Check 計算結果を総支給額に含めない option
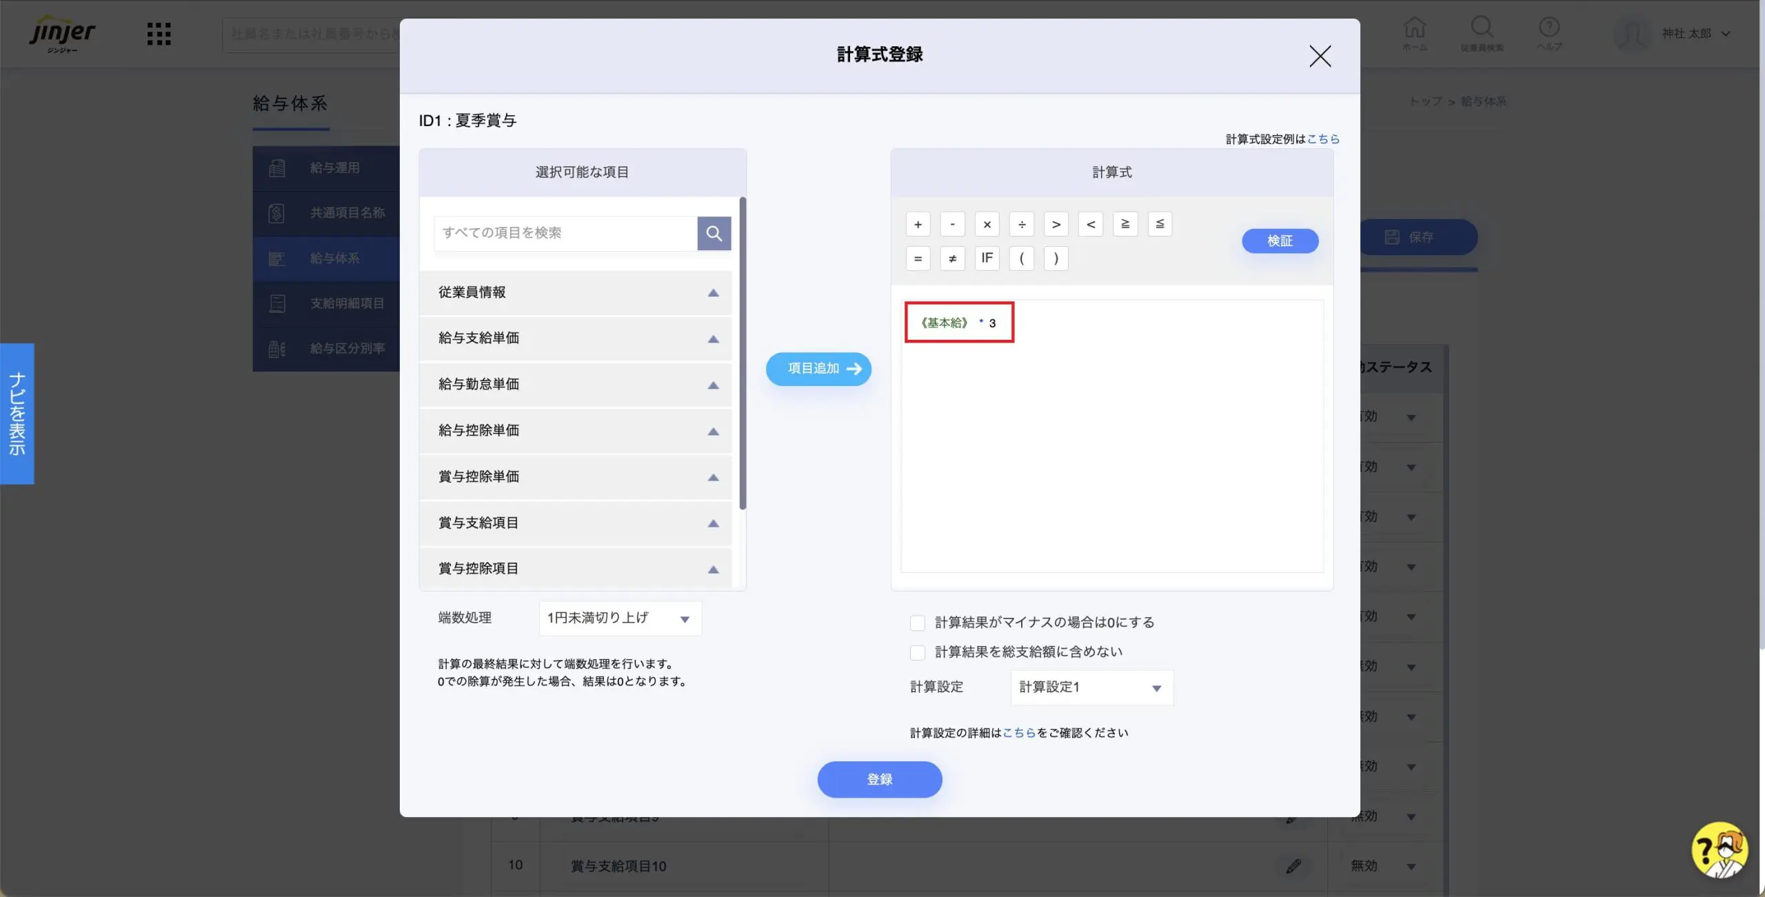The width and height of the screenshot is (1765, 897). pos(918,652)
